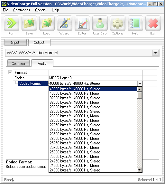
Task: Choose 25000 bytes/s, 48000 Hz, Mono
Action: [x=93, y=157]
